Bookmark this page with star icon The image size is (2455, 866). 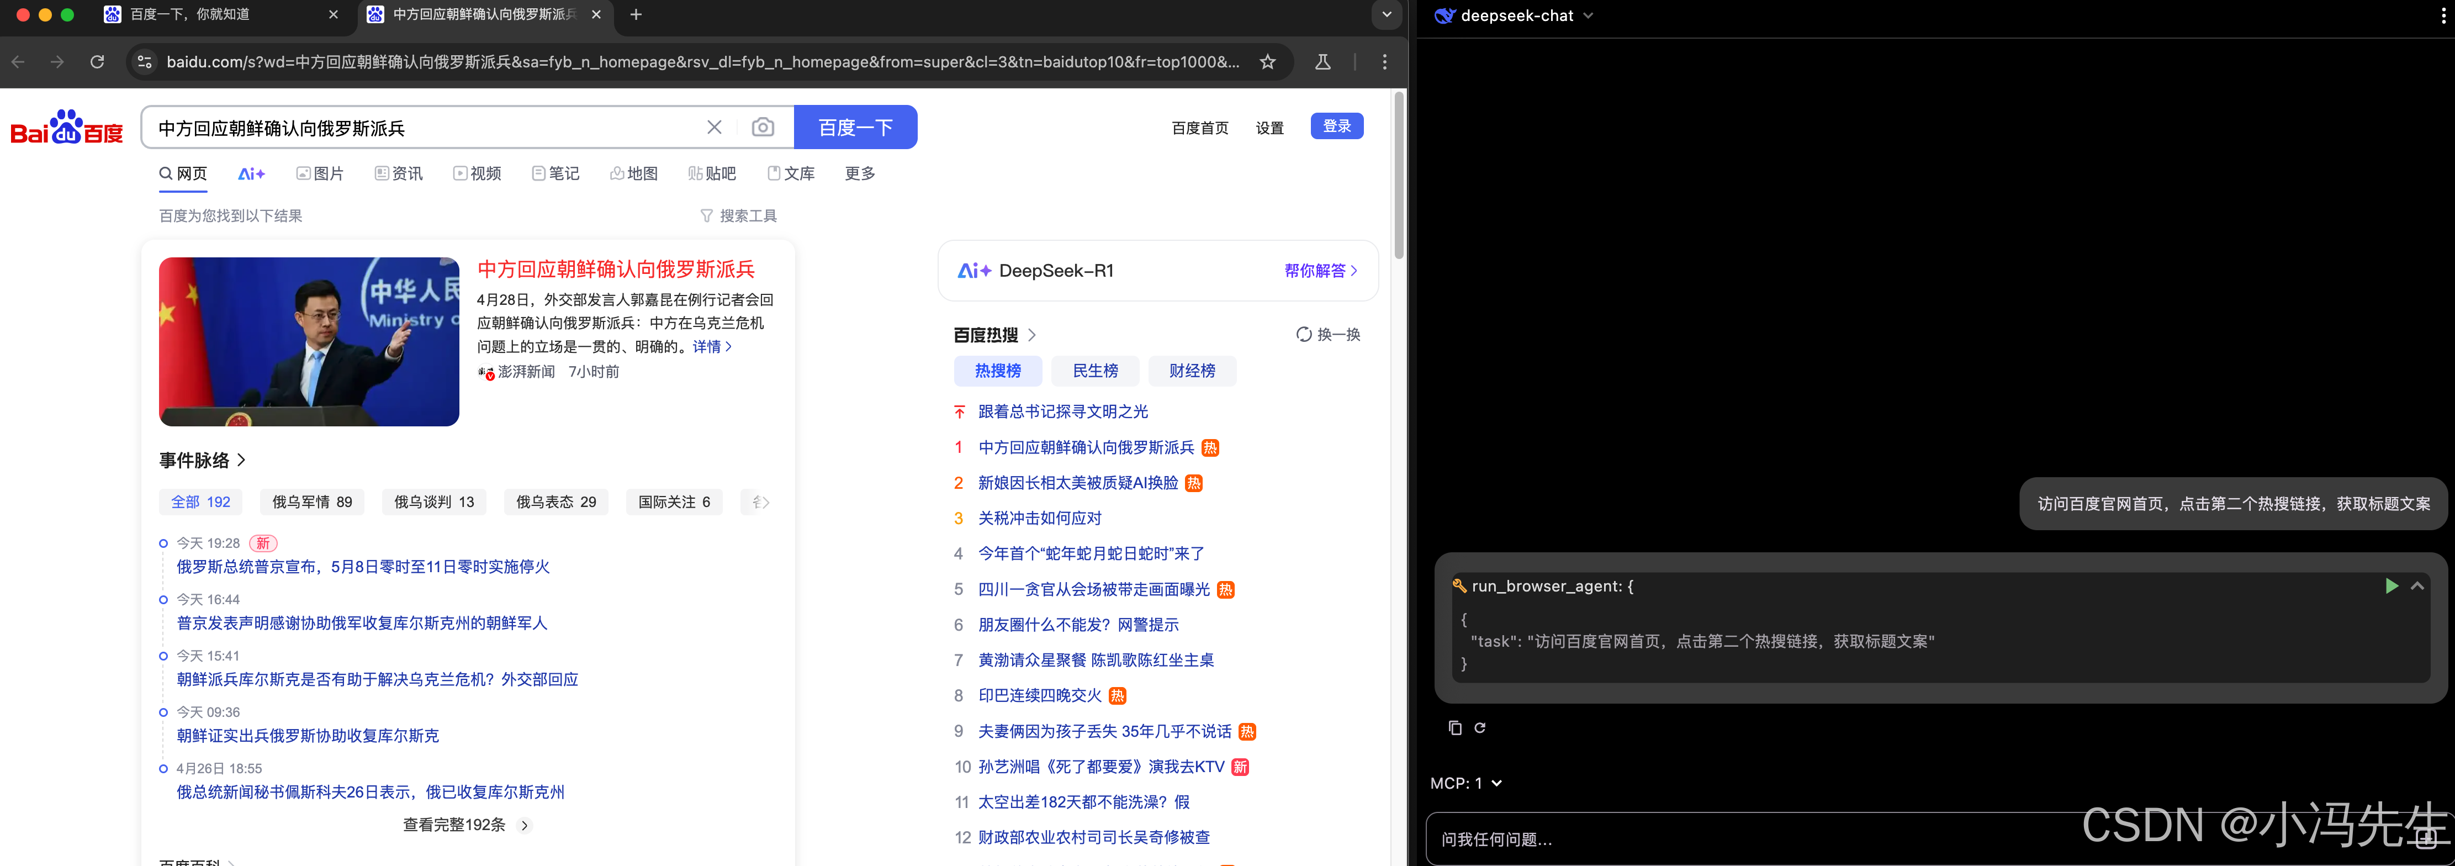(x=1267, y=62)
